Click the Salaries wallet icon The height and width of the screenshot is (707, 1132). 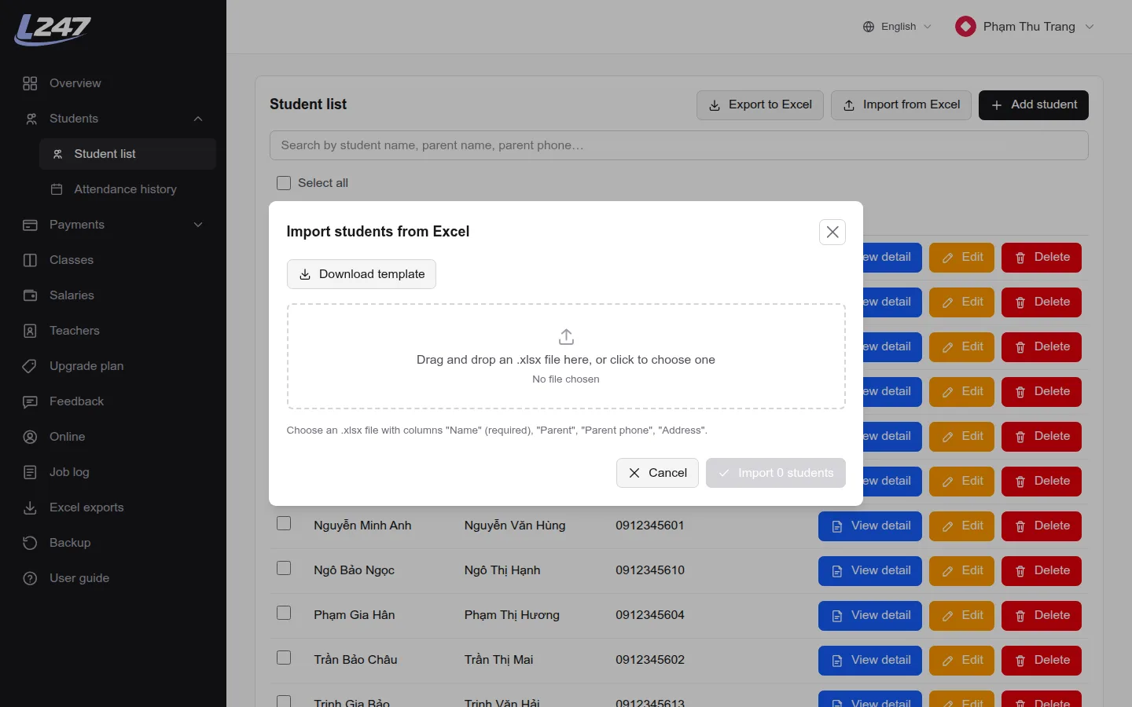[x=30, y=295]
